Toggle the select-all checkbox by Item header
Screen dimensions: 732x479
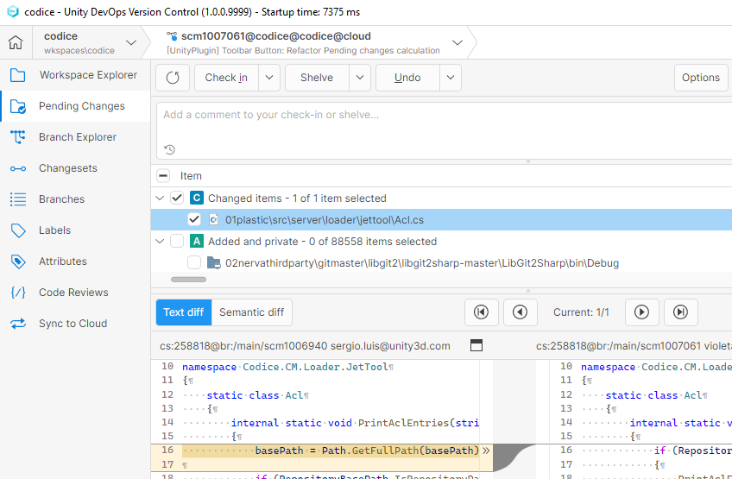[x=163, y=176]
